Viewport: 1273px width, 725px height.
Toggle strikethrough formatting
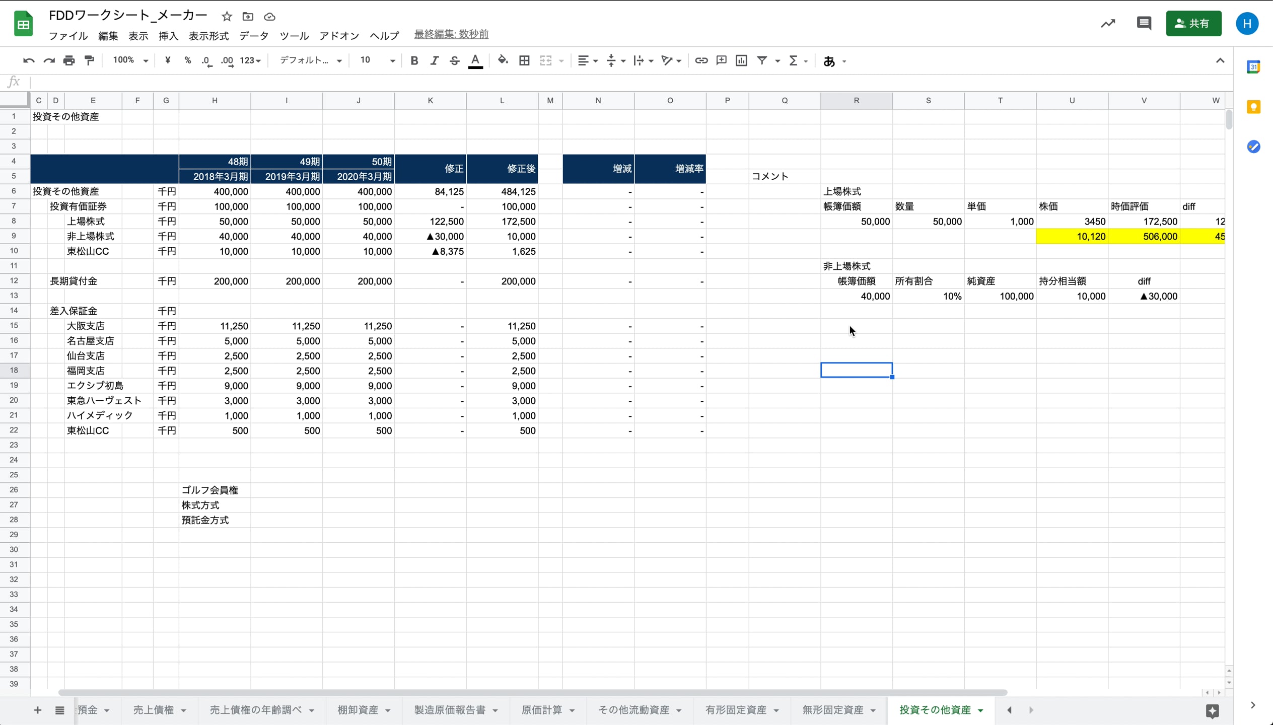tap(454, 60)
